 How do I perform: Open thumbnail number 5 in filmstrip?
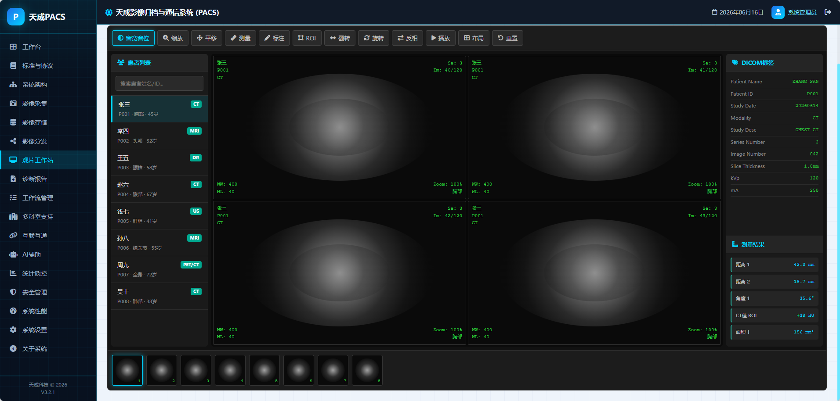264,370
